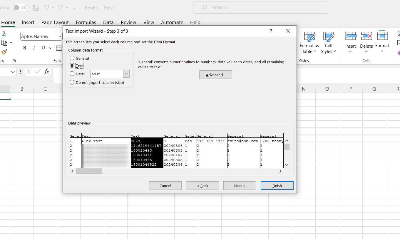Select the Text data format radio button

point(72,66)
